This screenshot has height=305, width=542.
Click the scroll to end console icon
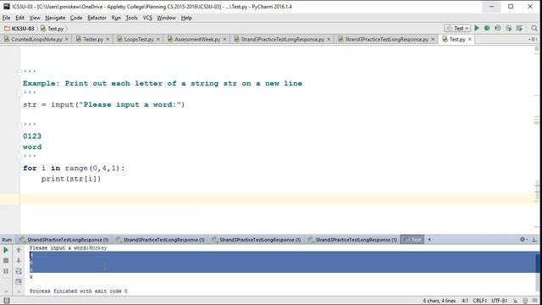coord(19,282)
